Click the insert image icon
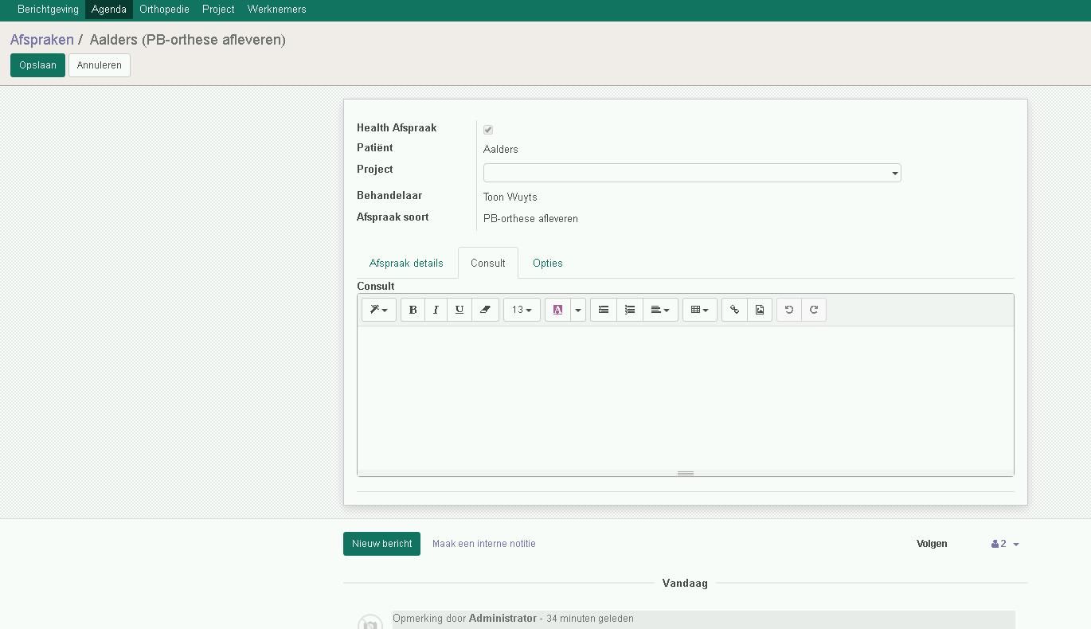 760,310
